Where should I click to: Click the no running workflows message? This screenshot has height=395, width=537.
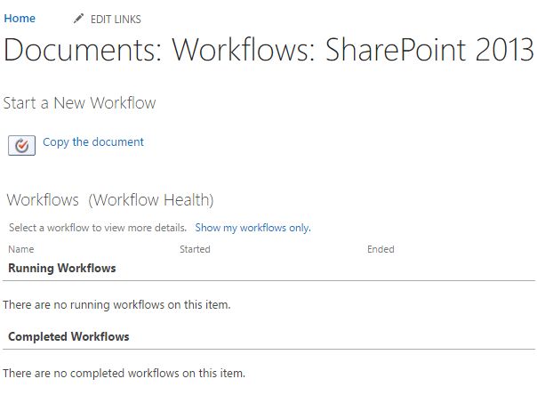coord(116,305)
